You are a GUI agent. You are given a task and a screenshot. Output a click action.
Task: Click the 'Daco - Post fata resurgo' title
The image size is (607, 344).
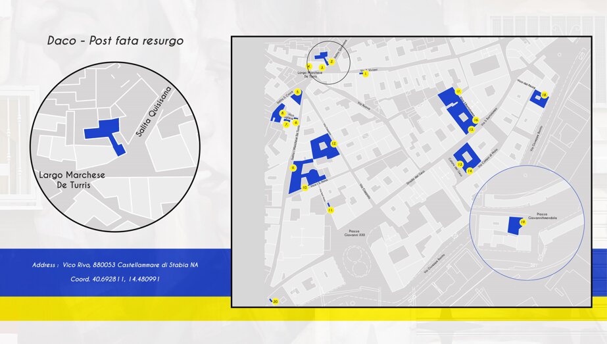[x=115, y=40]
